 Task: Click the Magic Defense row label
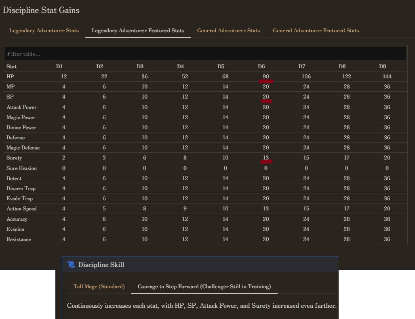(x=23, y=148)
